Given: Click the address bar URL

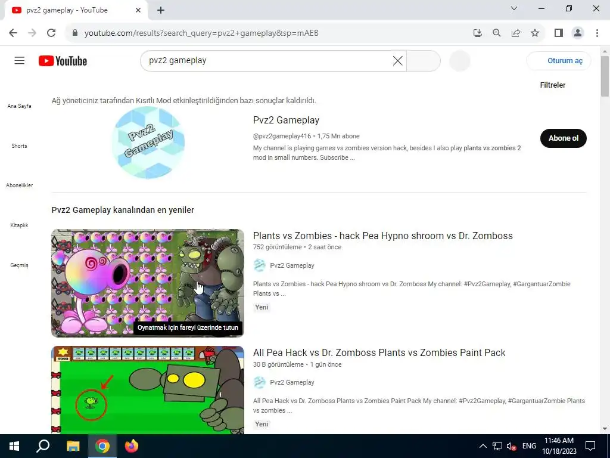Looking at the screenshot, I should point(201,33).
